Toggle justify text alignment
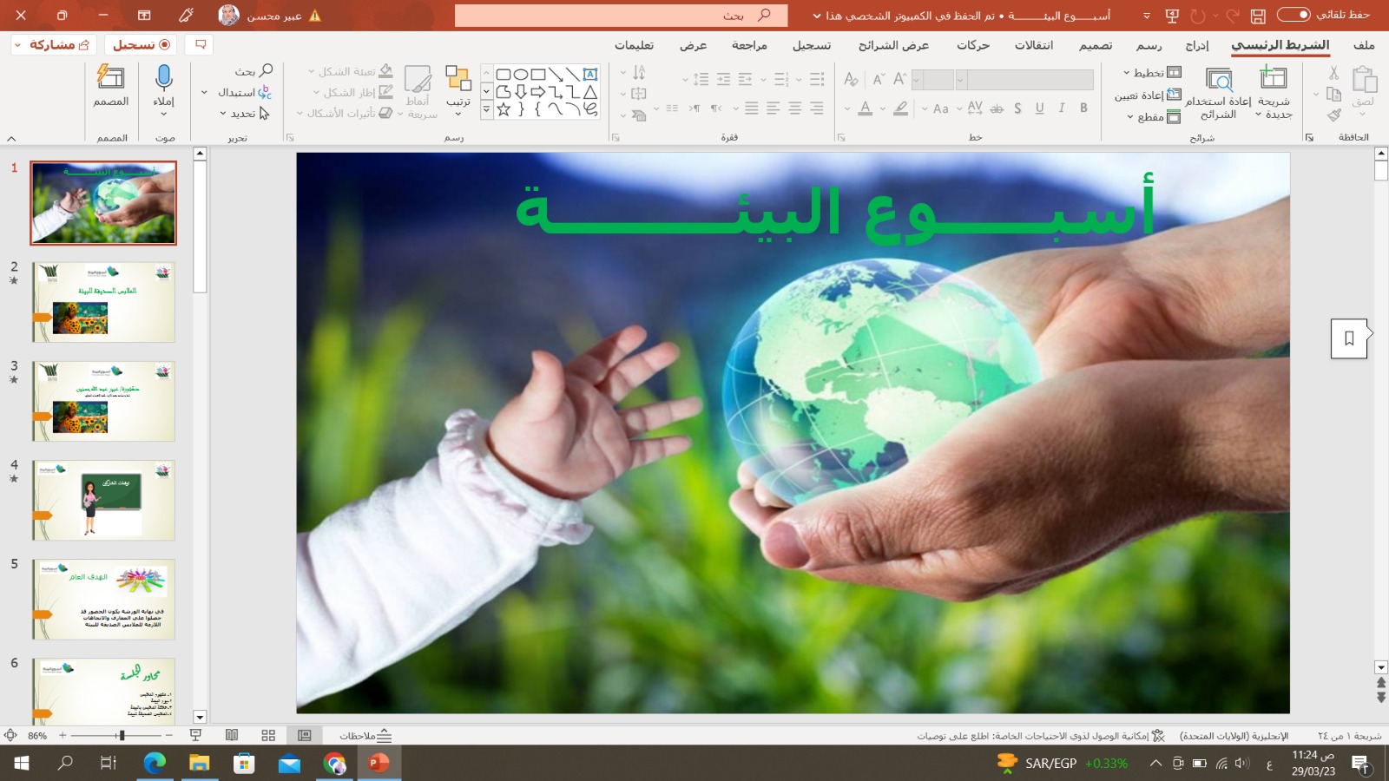The image size is (1389, 781). point(751,108)
